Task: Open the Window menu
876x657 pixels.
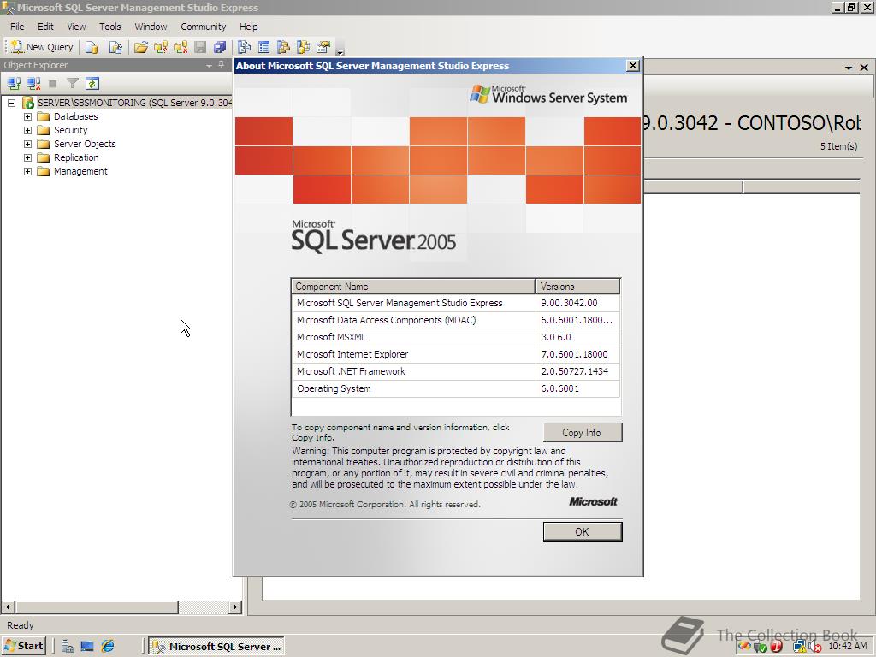Action: coord(151,27)
